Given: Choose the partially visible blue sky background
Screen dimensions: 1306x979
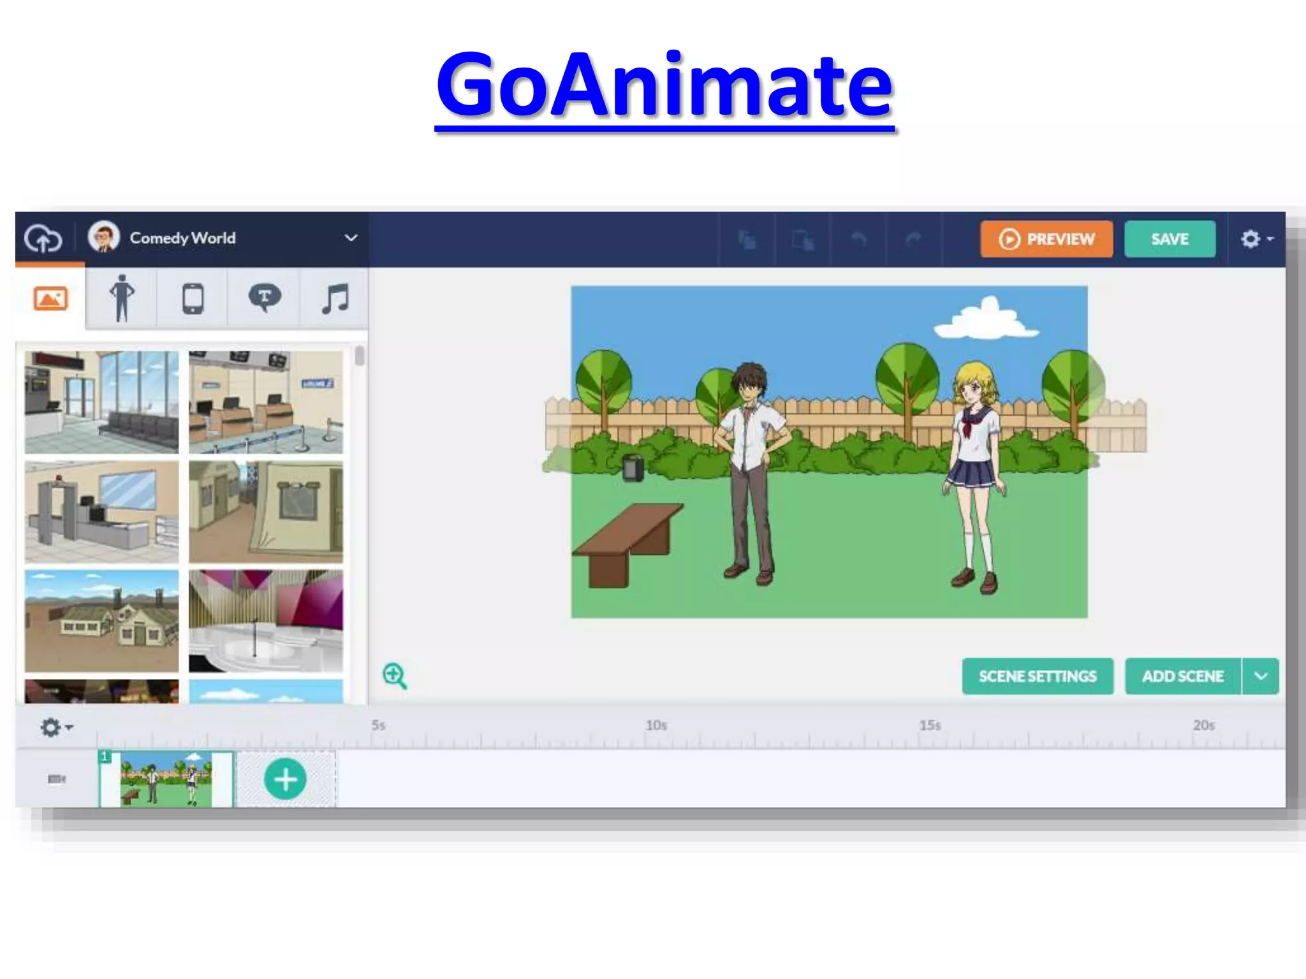Looking at the screenshot, I should [x=266, y=692].
